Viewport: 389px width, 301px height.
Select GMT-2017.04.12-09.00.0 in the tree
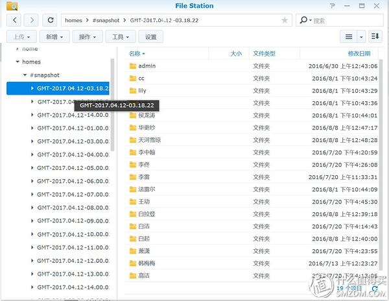point(73,221)
